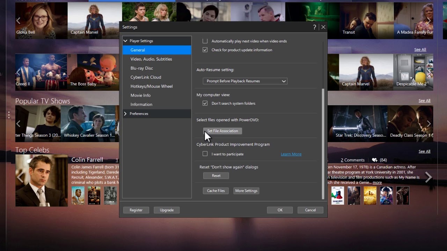Viewport: 447px width, 251px height.
Task: Open the Auto-Resume setting dropdown
Action: tap(245, 81)
